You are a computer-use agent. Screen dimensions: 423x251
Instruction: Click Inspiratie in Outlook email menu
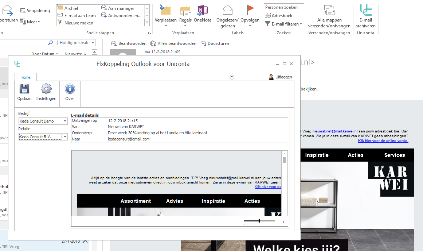pos(317,155)
